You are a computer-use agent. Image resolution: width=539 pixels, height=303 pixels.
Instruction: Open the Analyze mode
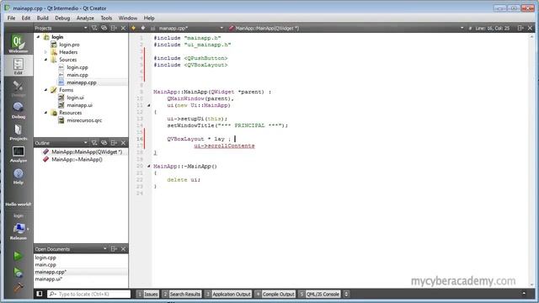click(19, 154)
